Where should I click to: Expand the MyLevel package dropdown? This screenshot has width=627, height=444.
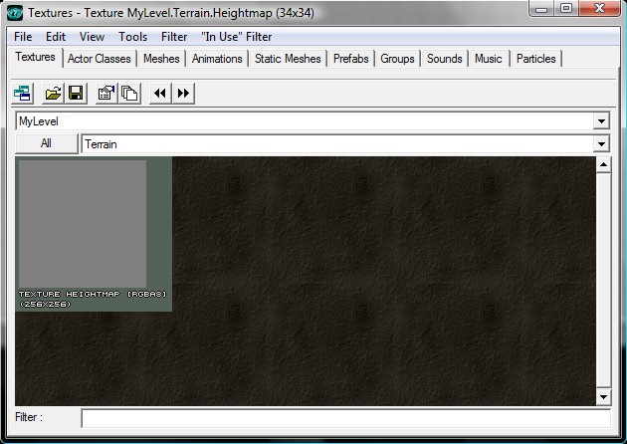[x=600, y=120]
